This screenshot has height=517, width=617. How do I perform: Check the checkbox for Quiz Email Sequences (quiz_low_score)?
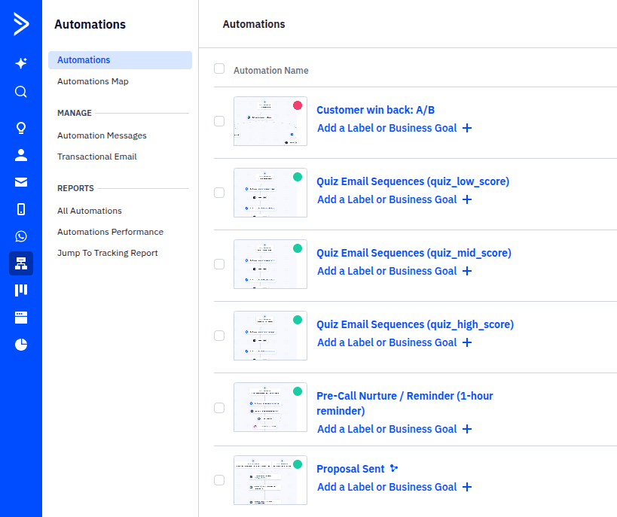219,193
